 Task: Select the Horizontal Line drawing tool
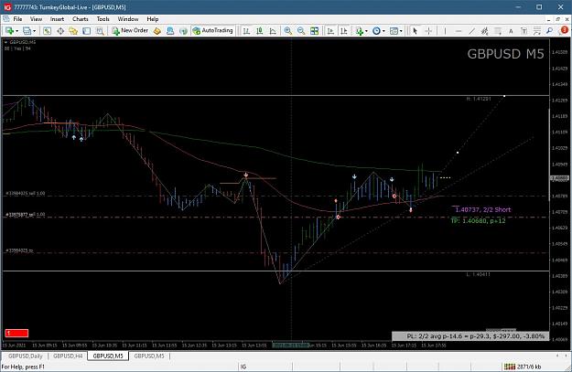point(459,31)
